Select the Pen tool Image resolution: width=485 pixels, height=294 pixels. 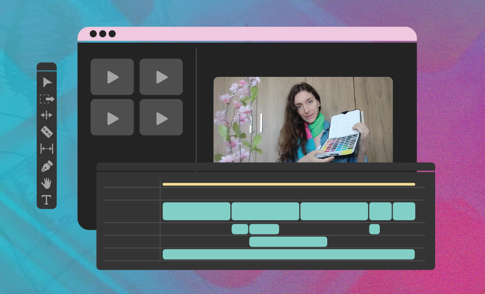click(x=47, y=166)
